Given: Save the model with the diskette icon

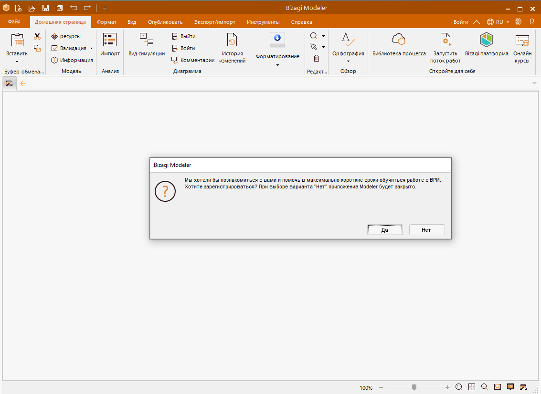Looking at the screenshot, I should click(45, 8).
